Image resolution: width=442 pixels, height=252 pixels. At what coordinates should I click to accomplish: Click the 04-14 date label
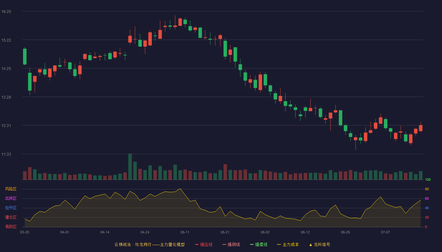(x=105, y=232)
